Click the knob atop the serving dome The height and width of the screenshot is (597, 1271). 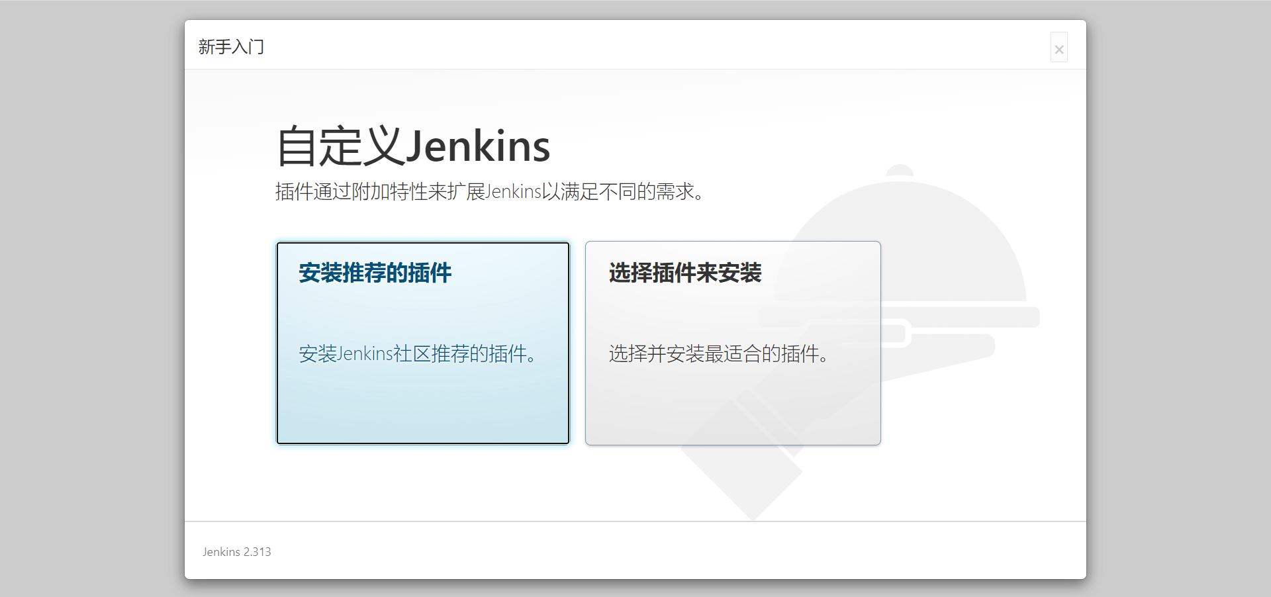pyautogui.click(x=900, y=170)
